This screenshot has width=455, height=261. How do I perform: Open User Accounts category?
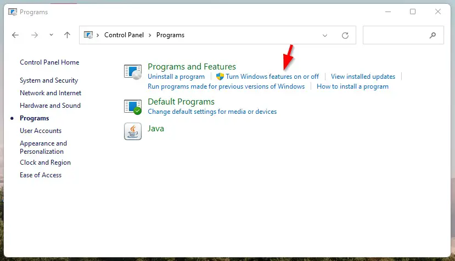point(41,131)
